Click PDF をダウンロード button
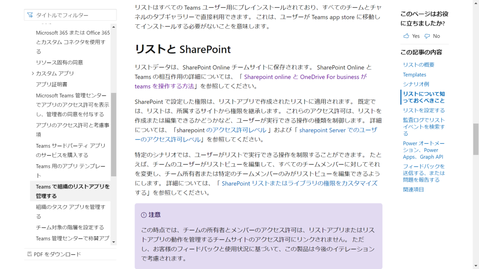The image size is (479, 269). coord(54,254)
